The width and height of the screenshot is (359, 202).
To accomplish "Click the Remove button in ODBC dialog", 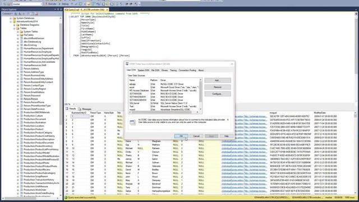I will (x=218, y=87).
